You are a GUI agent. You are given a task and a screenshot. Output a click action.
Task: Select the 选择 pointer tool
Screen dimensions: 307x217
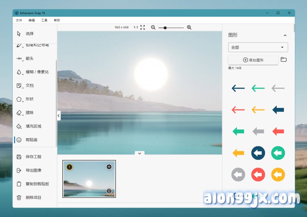click(x=29, y=34)
